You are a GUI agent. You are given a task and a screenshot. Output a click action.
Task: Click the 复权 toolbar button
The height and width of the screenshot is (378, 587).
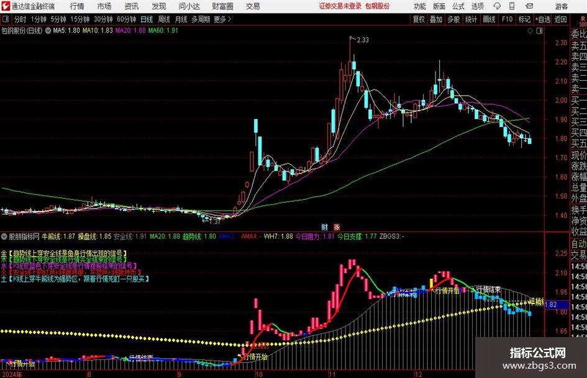click(x=419, y=19)
